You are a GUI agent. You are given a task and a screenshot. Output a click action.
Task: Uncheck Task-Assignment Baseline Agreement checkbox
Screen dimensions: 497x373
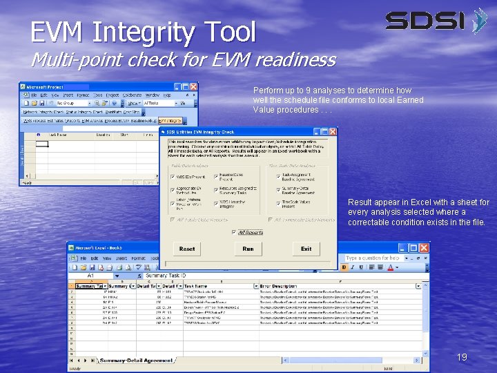pos(278,177)
